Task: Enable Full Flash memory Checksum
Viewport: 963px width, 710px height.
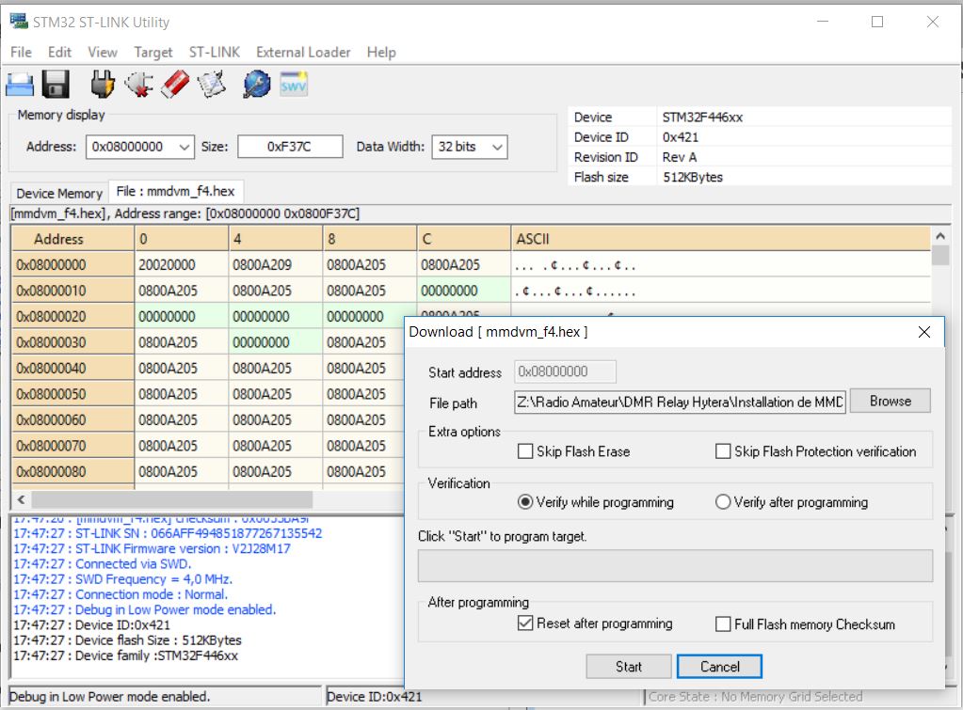Action: pos(723,624)
